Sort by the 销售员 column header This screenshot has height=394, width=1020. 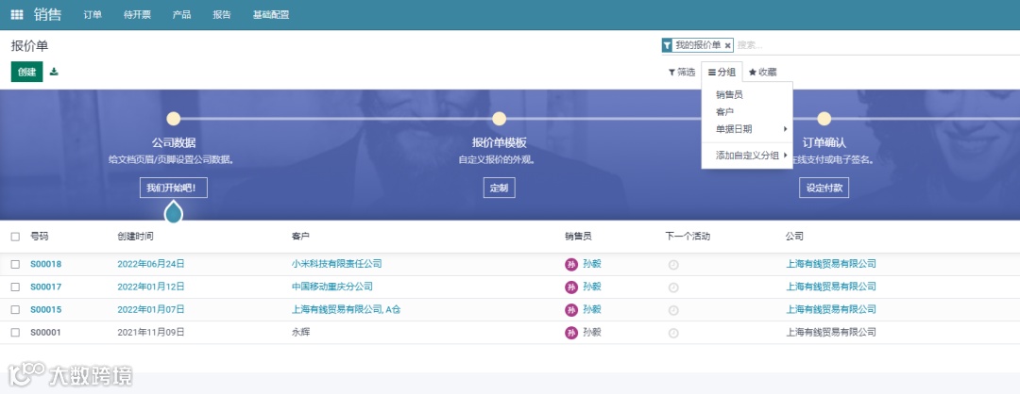(578, 237)
